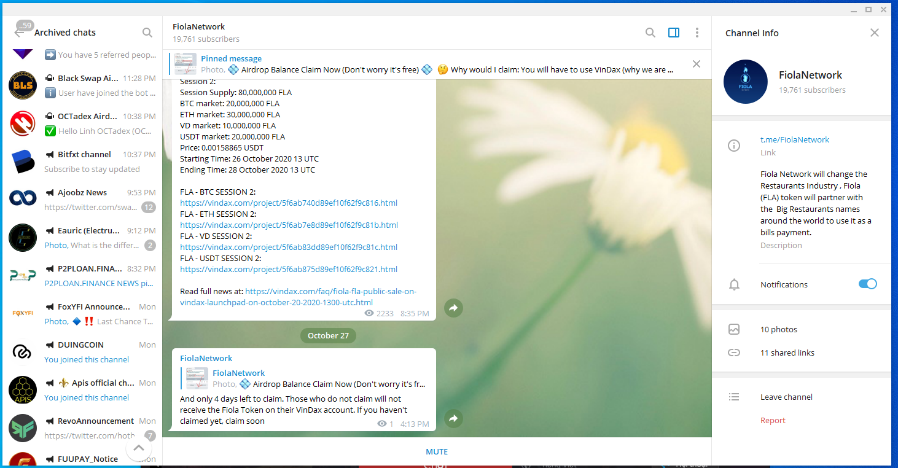This screenshot has width=898, height=468.
Task: Click Leave channel option
Action: tap(786, 397)
